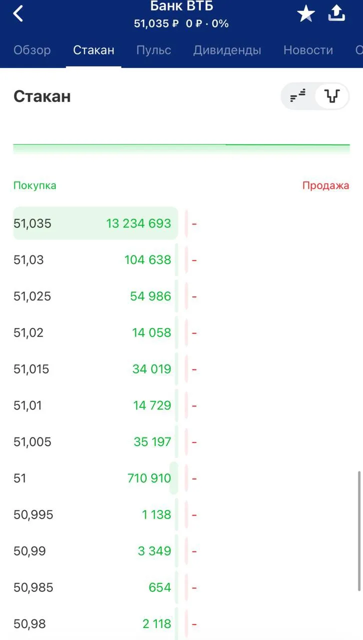Image resolution: width=363 pixels, height=640 pixels.
Task: Select the depth chart view toggle
Action: (x=332, y=95)
